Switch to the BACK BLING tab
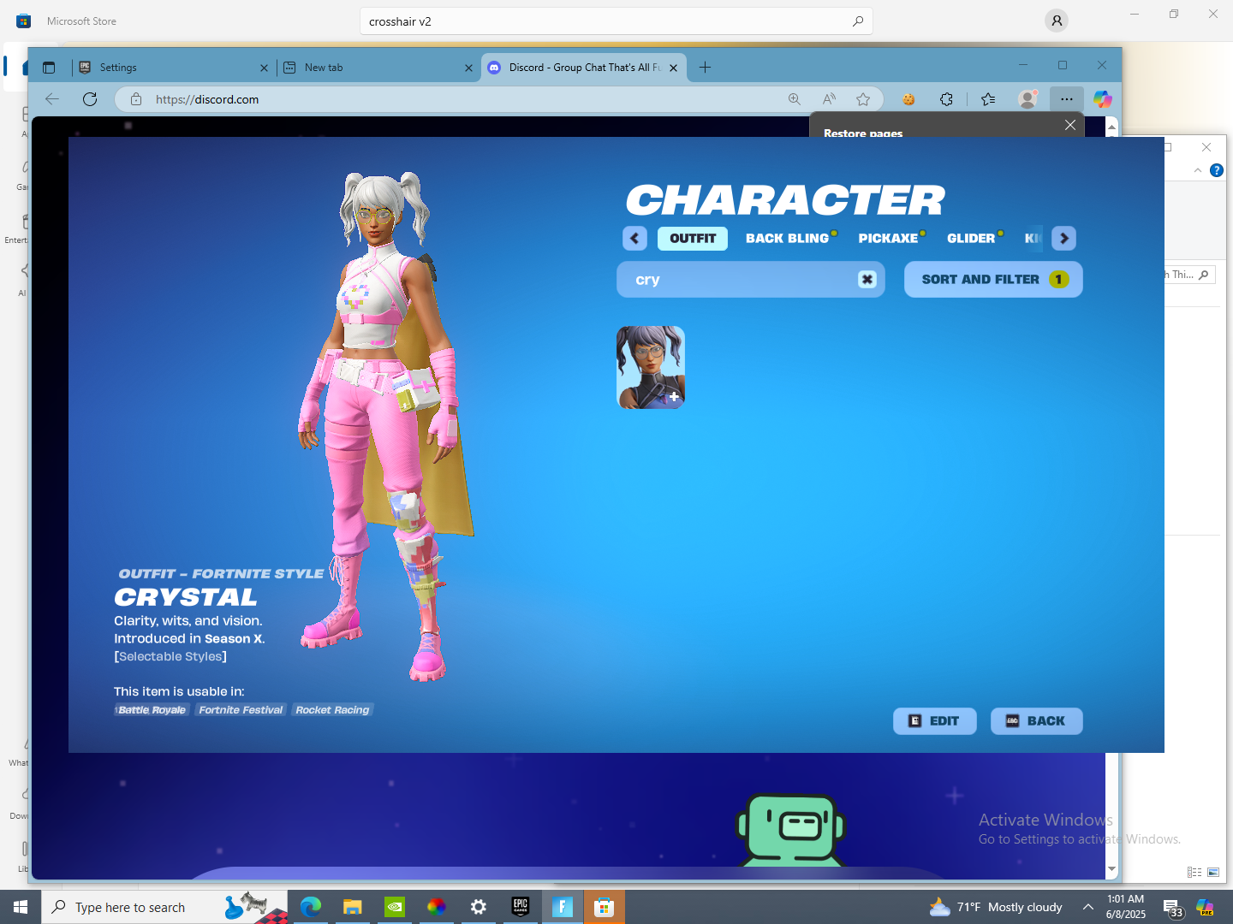1233x924 pixels. click(x=787, y=239)
